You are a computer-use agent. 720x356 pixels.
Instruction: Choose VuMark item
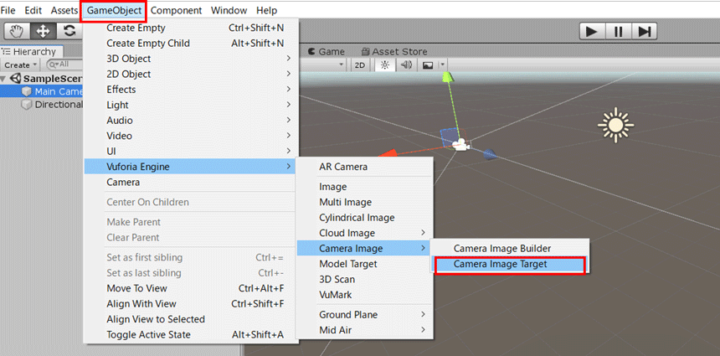tap(364, 295)
